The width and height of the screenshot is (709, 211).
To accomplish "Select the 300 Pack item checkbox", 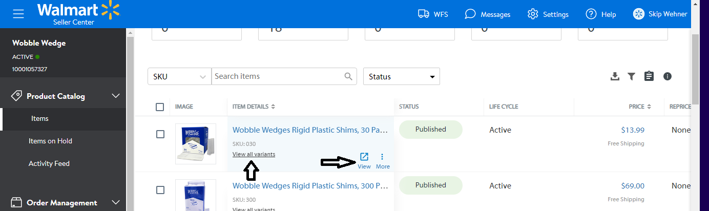I will coord(160,190).
